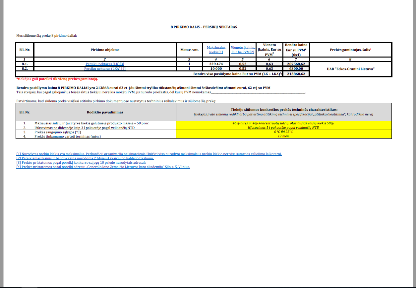This screenshot has height=288, width=416.
Task: Click the red supplier note under the table
Action: [57, 79]
